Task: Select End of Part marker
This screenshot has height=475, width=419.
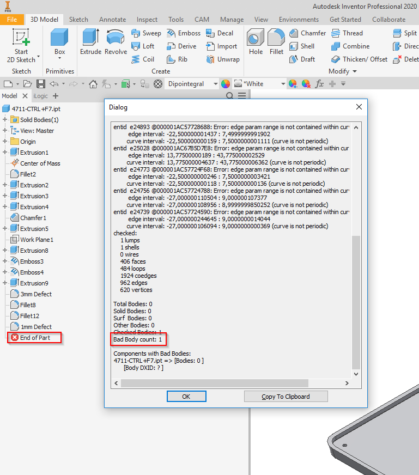Action: click(x=31, y=338)
